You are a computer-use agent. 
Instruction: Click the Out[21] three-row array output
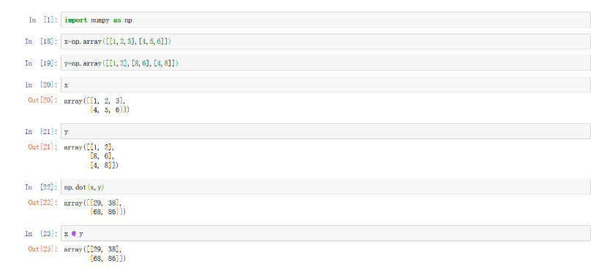point(91,156)
